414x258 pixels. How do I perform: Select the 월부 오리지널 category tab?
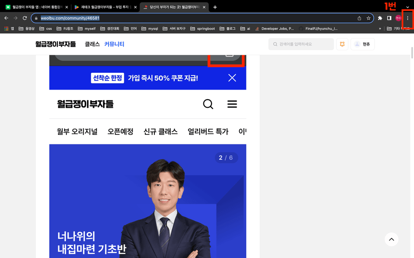pos(77,131)
